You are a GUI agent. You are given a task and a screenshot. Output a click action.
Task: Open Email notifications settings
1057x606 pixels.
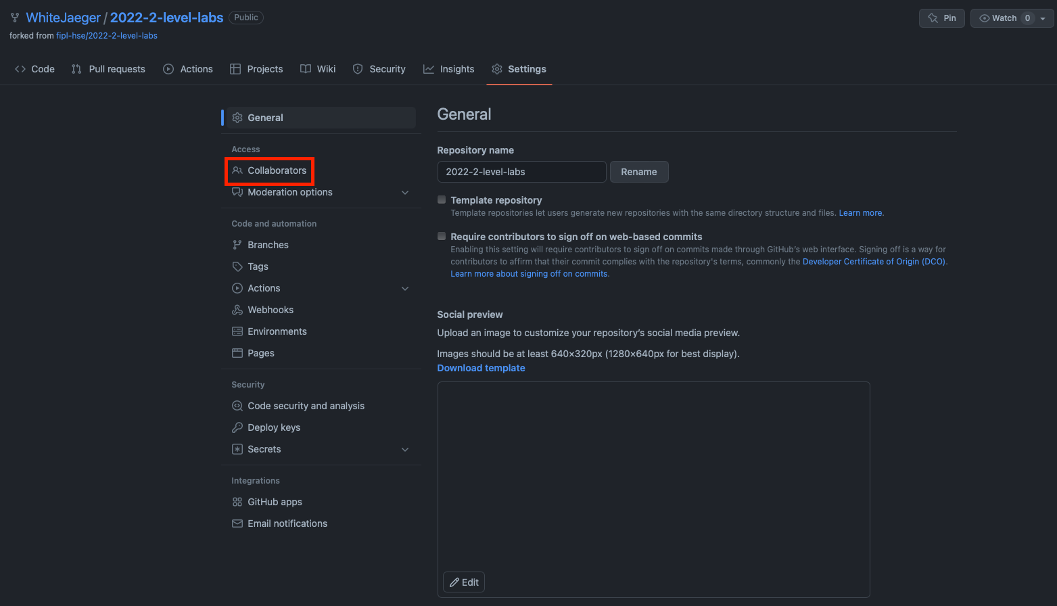pyautogui.click(x=287, y=523)
